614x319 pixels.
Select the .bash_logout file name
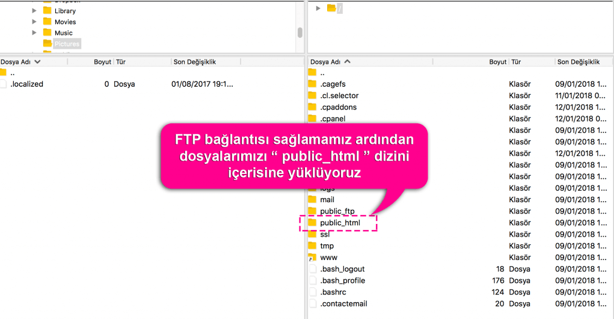[x=343, y=269]
